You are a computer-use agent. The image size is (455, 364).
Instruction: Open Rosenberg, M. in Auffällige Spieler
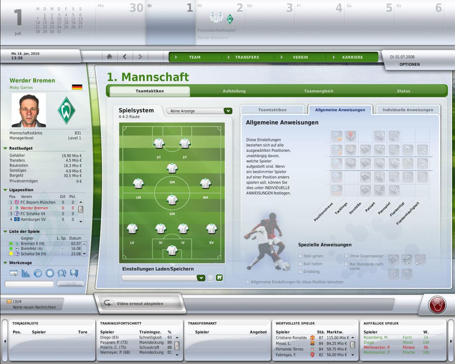point(376,337)
